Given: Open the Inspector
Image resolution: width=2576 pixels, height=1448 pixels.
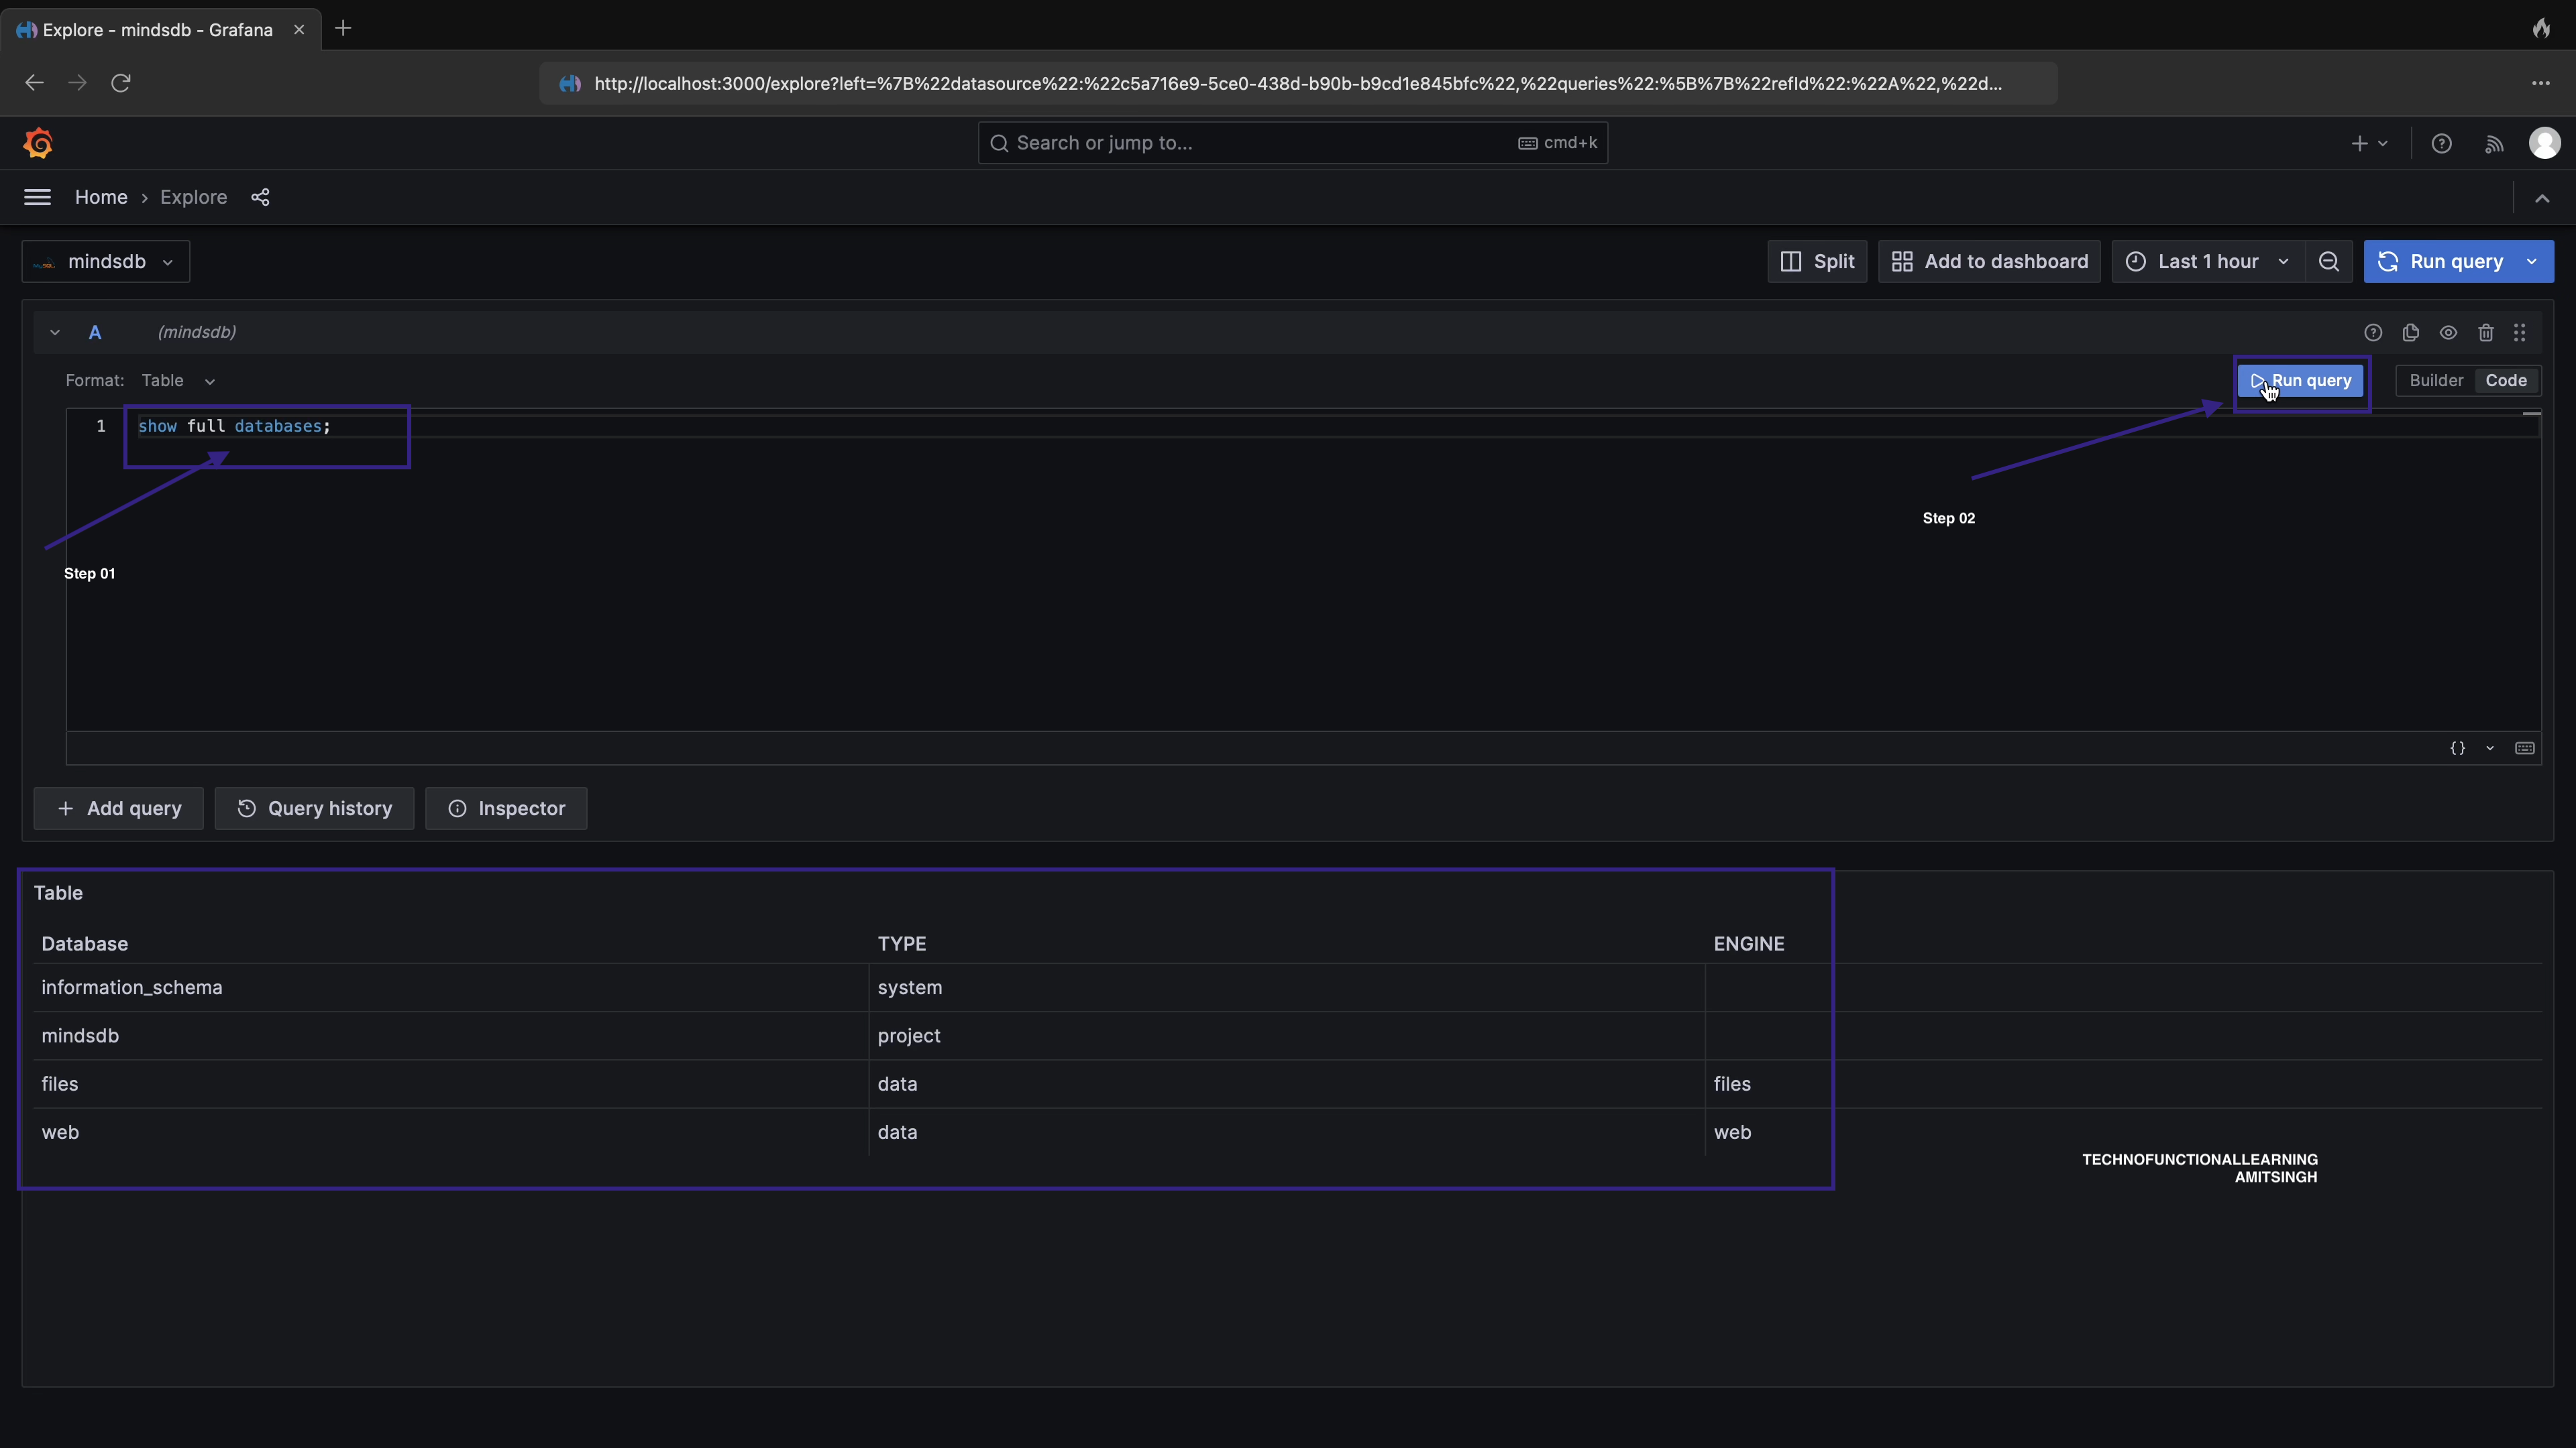Looking at the screenshot, I should coord(506,808).
